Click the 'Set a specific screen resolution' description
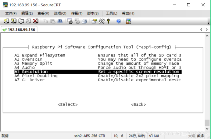Viewport: 211px width, 139px height. 139,72
